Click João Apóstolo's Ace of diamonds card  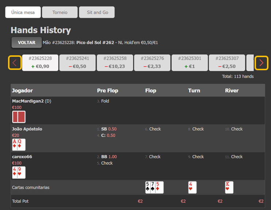[x=15, y=144]
